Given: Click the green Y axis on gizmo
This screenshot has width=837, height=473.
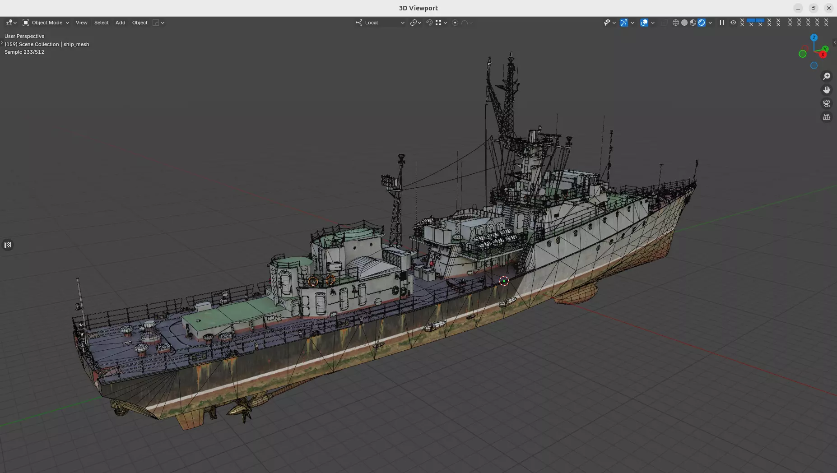Looking at the screenshot, I should [825, 49].
